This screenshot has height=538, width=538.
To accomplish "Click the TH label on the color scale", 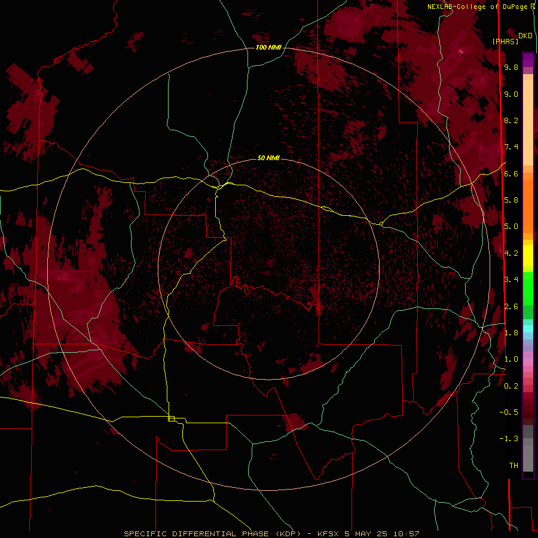I will tap(513, 466).
